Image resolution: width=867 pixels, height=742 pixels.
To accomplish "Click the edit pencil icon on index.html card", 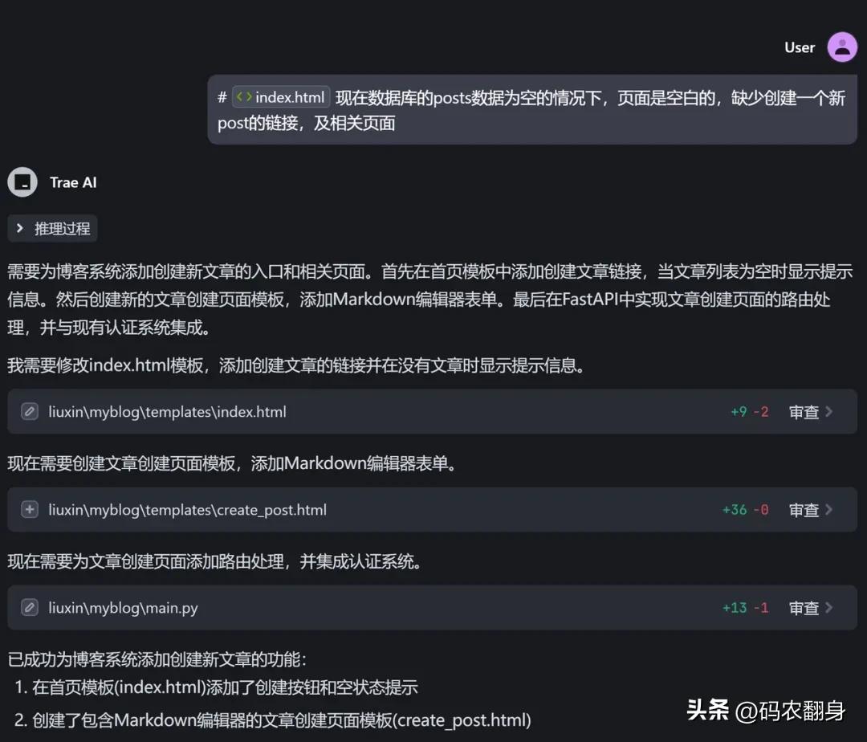I will tap(29, 410).
